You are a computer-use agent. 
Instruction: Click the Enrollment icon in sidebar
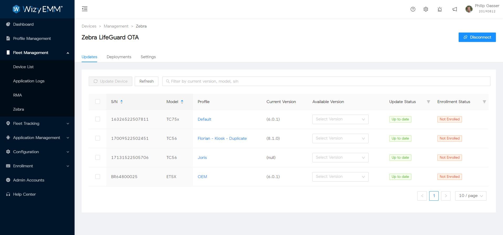pos(8,166)
